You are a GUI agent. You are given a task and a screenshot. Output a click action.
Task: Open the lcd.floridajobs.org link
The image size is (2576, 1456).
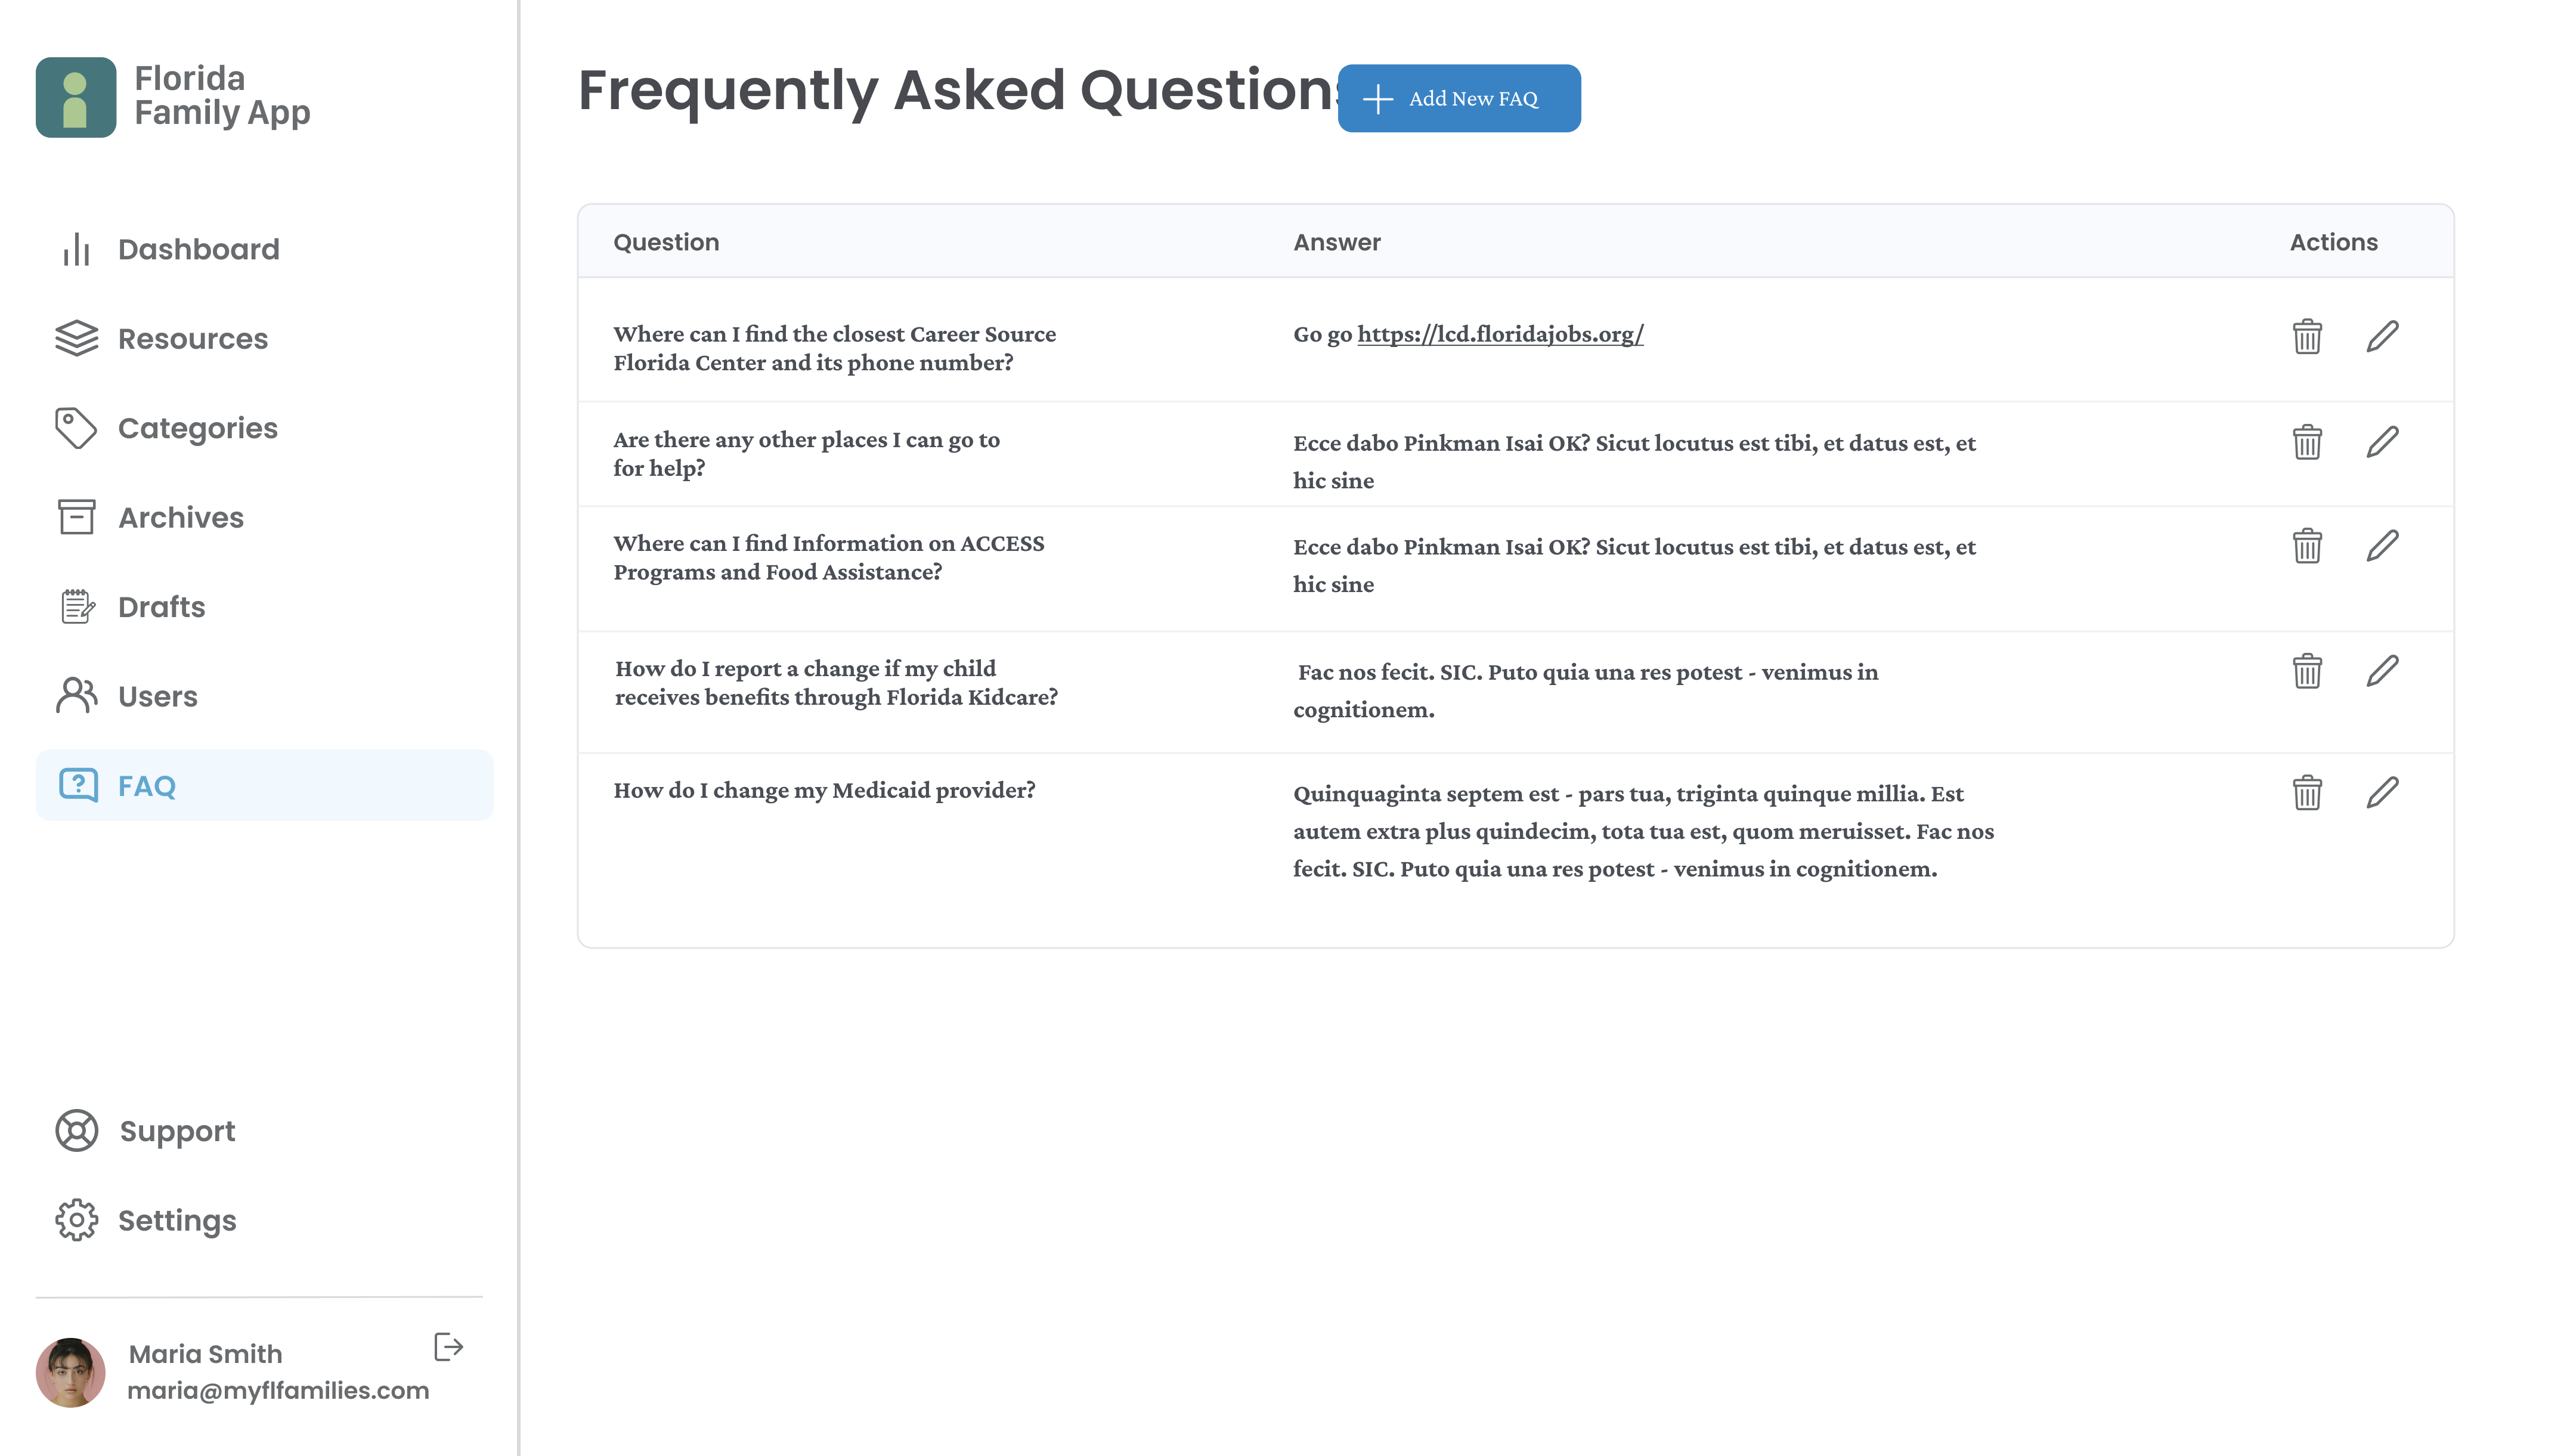click(1500, 334)
